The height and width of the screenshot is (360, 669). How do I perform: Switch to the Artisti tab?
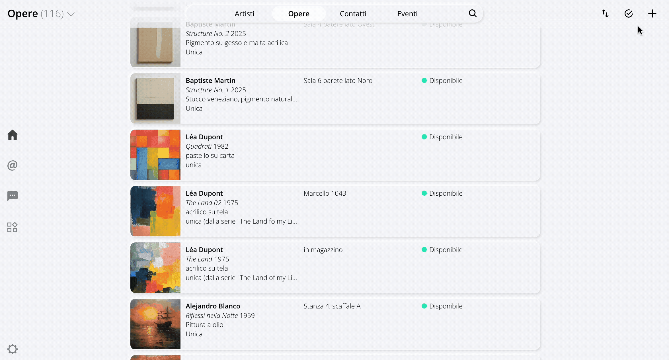click(245, 13)
